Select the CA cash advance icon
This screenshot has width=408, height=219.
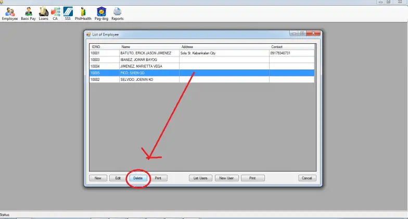[55, 14]
